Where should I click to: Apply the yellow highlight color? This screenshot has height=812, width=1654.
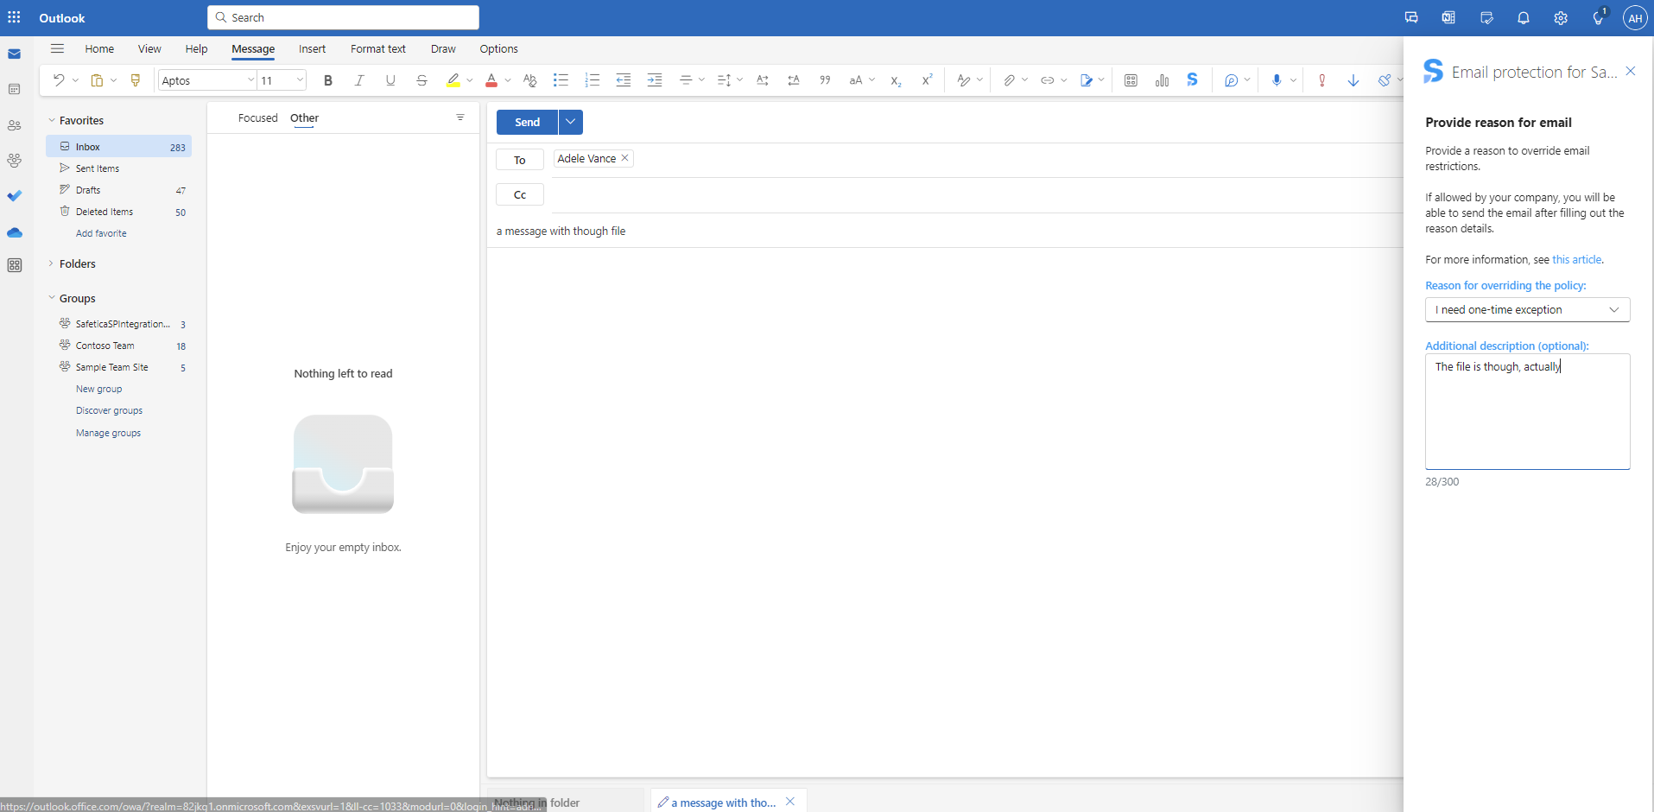pos(453,80)
